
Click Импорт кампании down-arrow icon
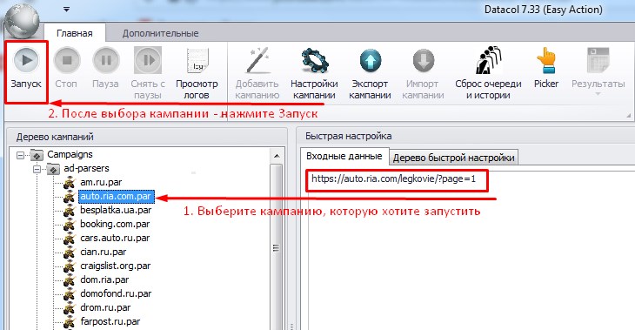(424, 61)
